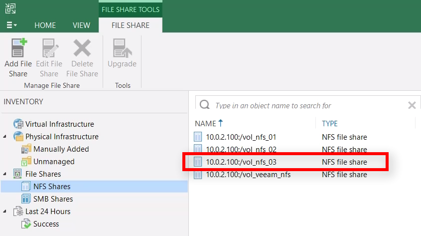Collapse the Physical Infrastructure tree node
Screen dimensions: 421x236
[5, 137]
